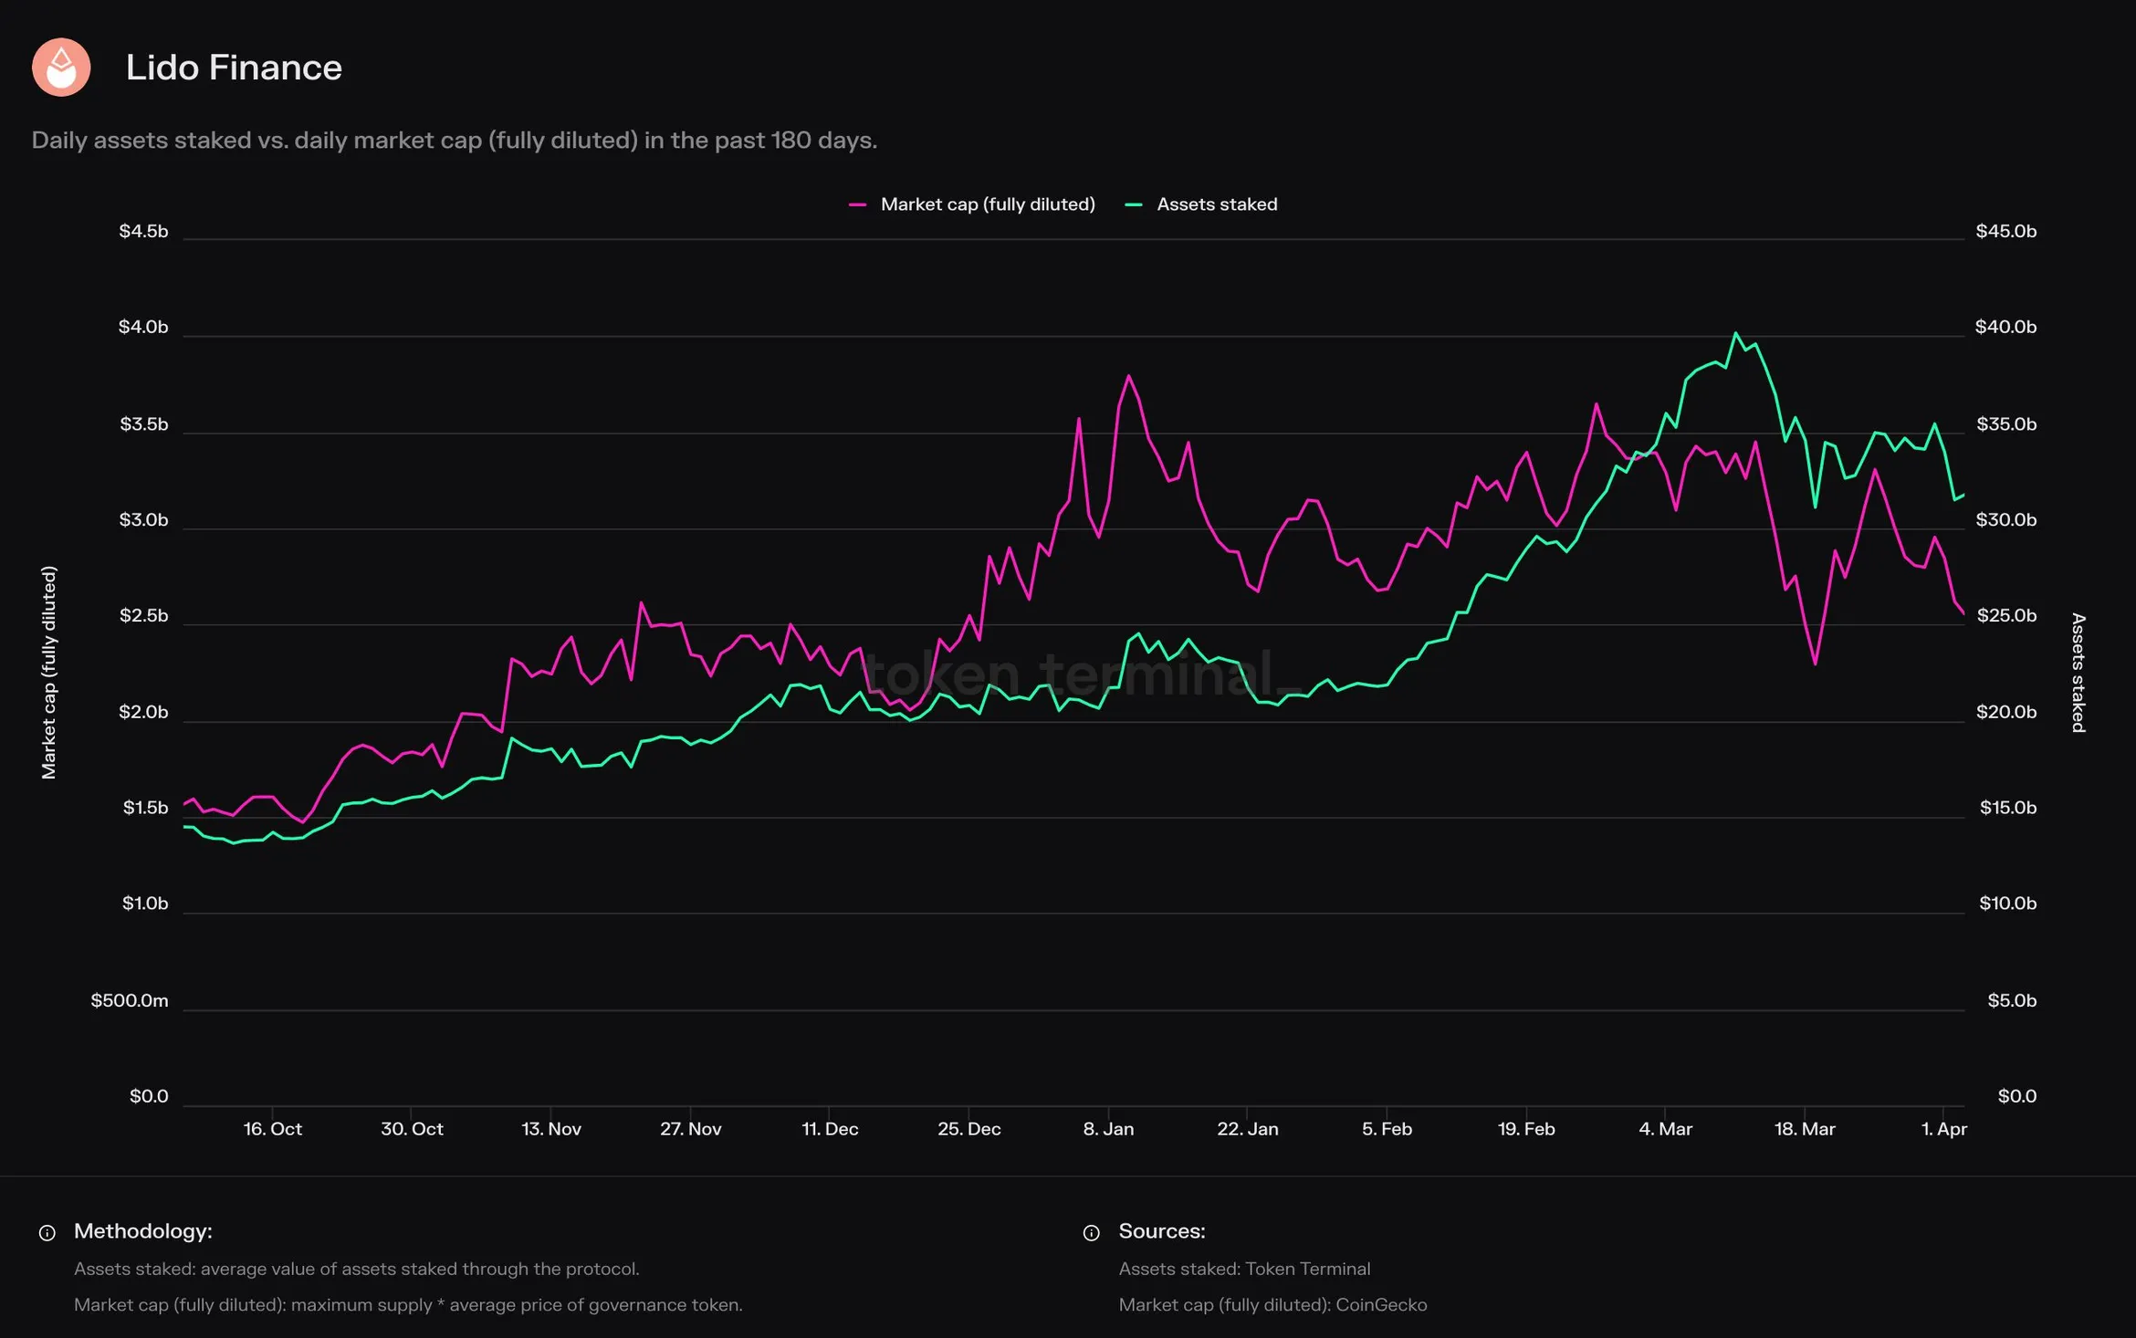Select the chart subtitle about the past 180 days

point(455,141)
